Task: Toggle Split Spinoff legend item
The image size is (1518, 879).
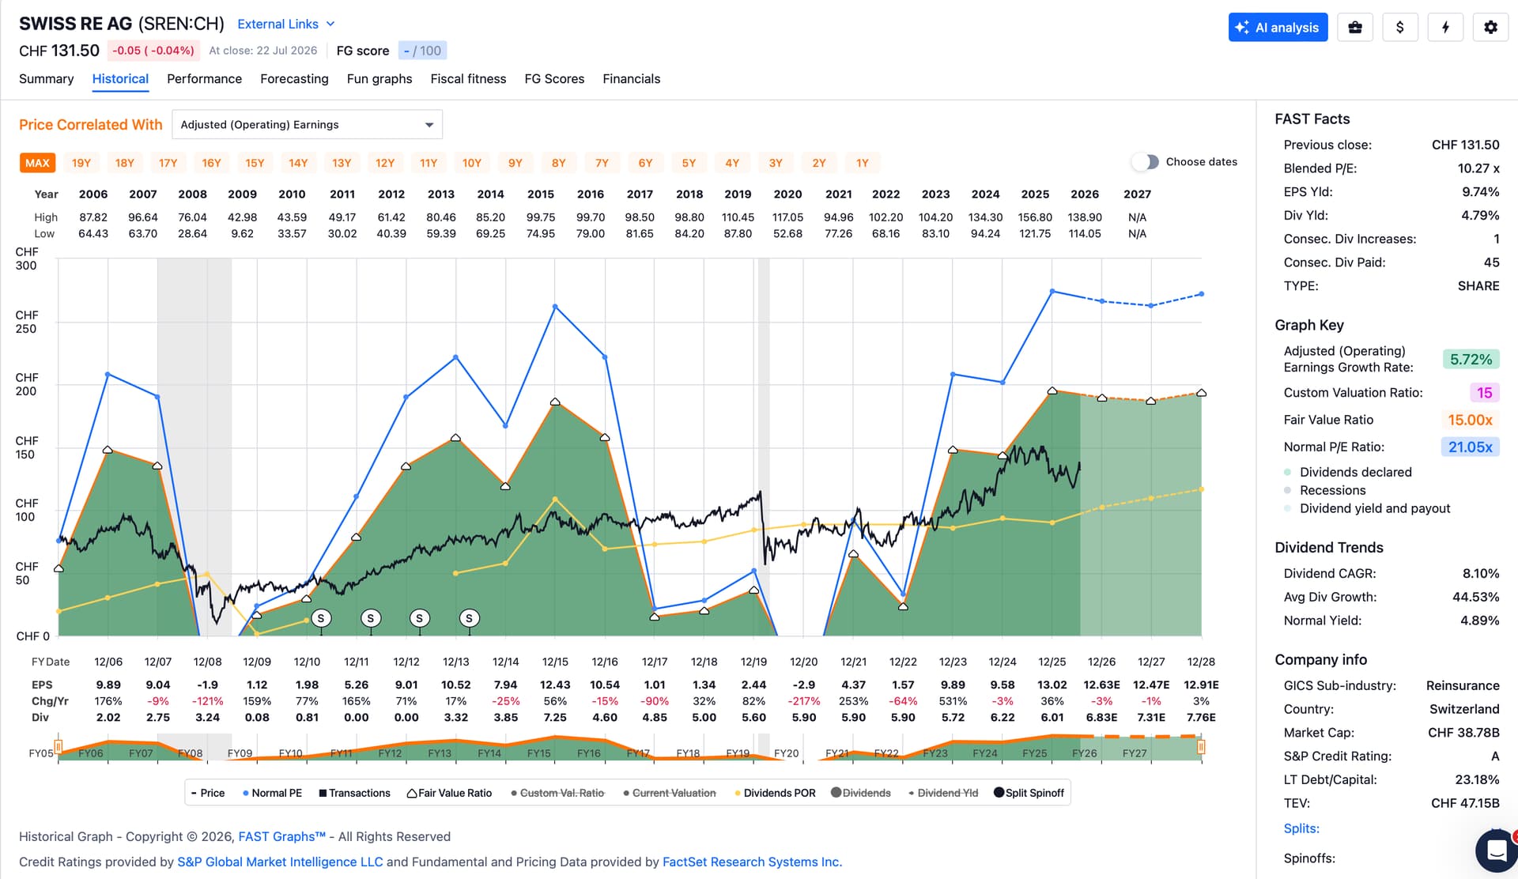Action: tap(1029, 793)
